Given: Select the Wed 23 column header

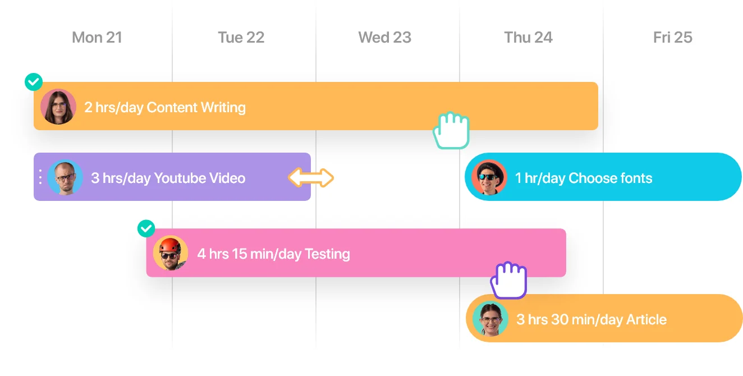Looking at the screenshot, I should coord(385,38).
